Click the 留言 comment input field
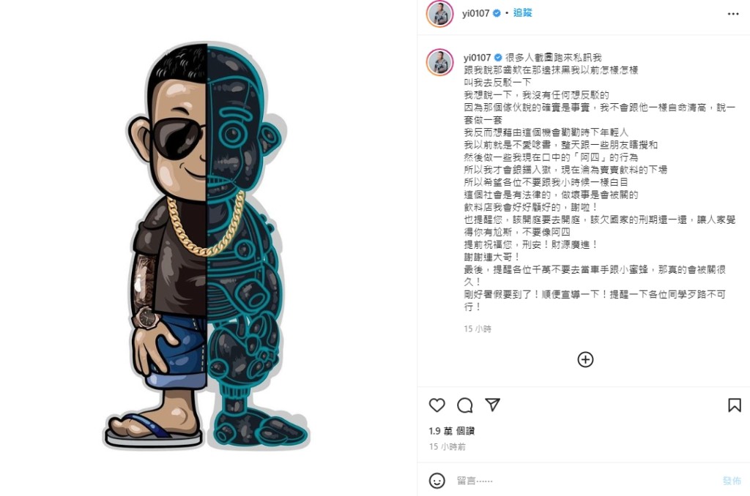This screenshot has height=496, width=750. (x=584, y=481)
